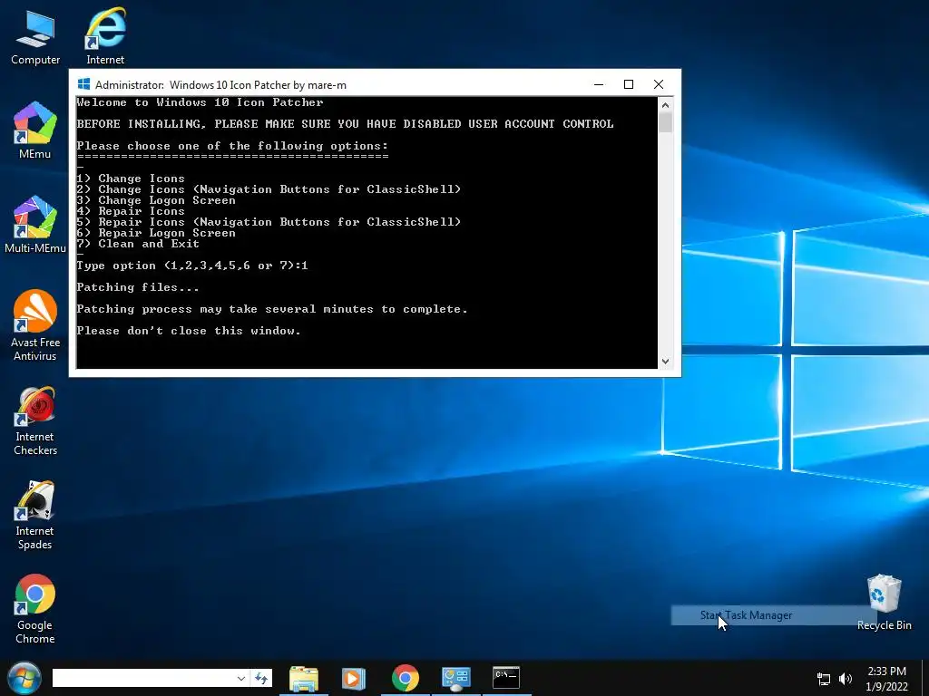The width and height of the screenshot is (929, 696).
Task: Close the Icon Patcher console window
Action: pos(659,84)
